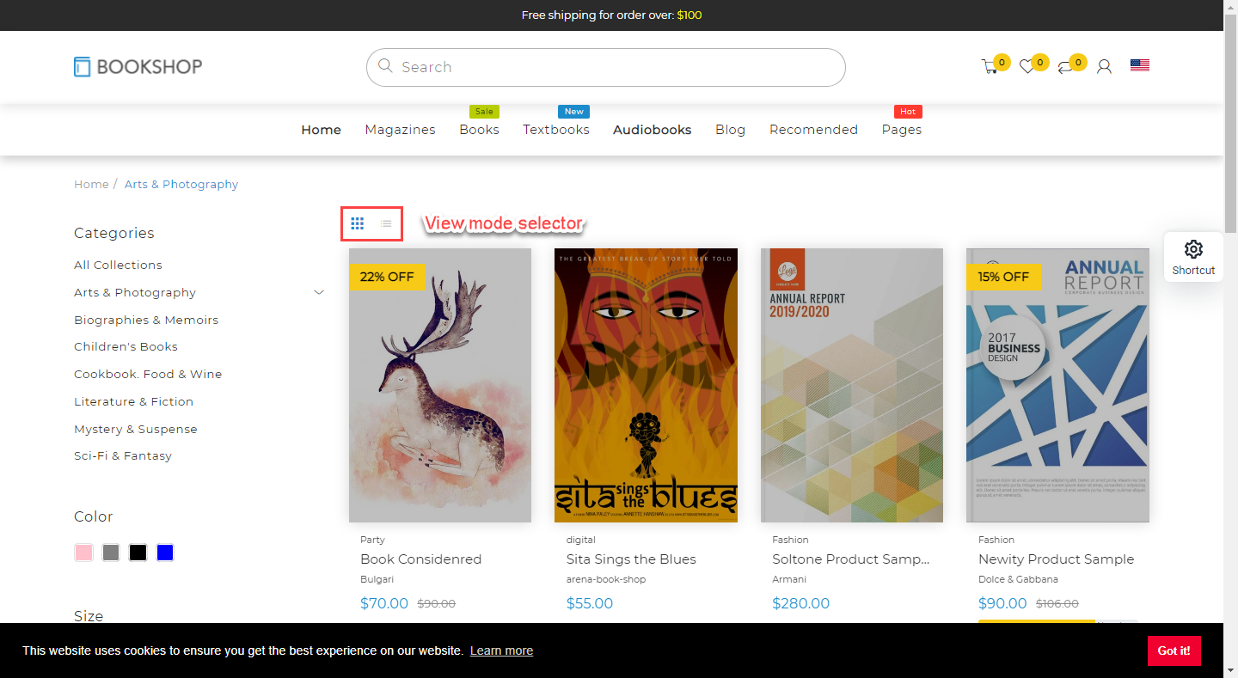Filter by gray color swatch
This screenshot has height=678, width=1238.
tap(111, 553)
